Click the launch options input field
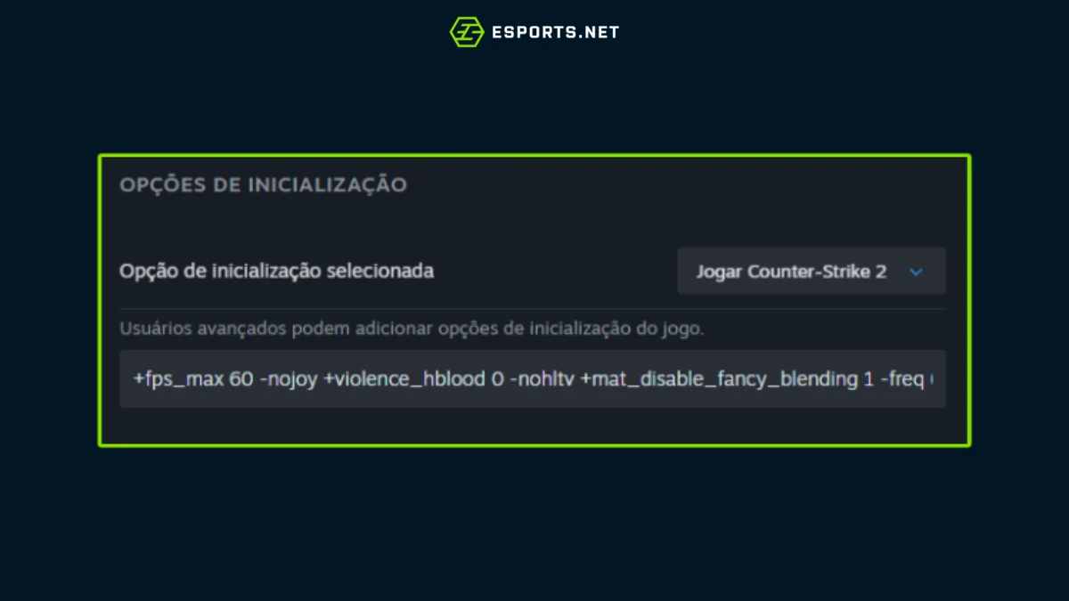 point(533,378)
